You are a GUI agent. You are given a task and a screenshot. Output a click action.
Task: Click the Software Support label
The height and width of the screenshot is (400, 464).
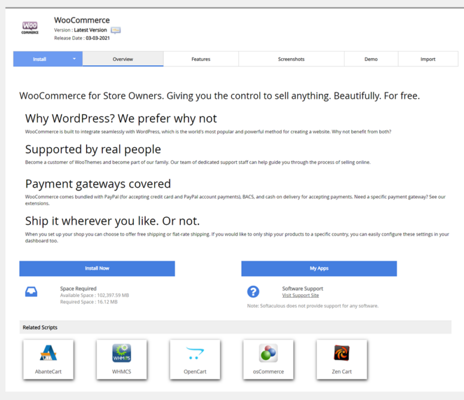click(302, 289)
